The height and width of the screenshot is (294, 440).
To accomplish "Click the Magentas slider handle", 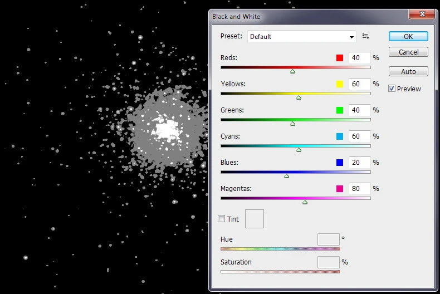I will click(305, 202).
